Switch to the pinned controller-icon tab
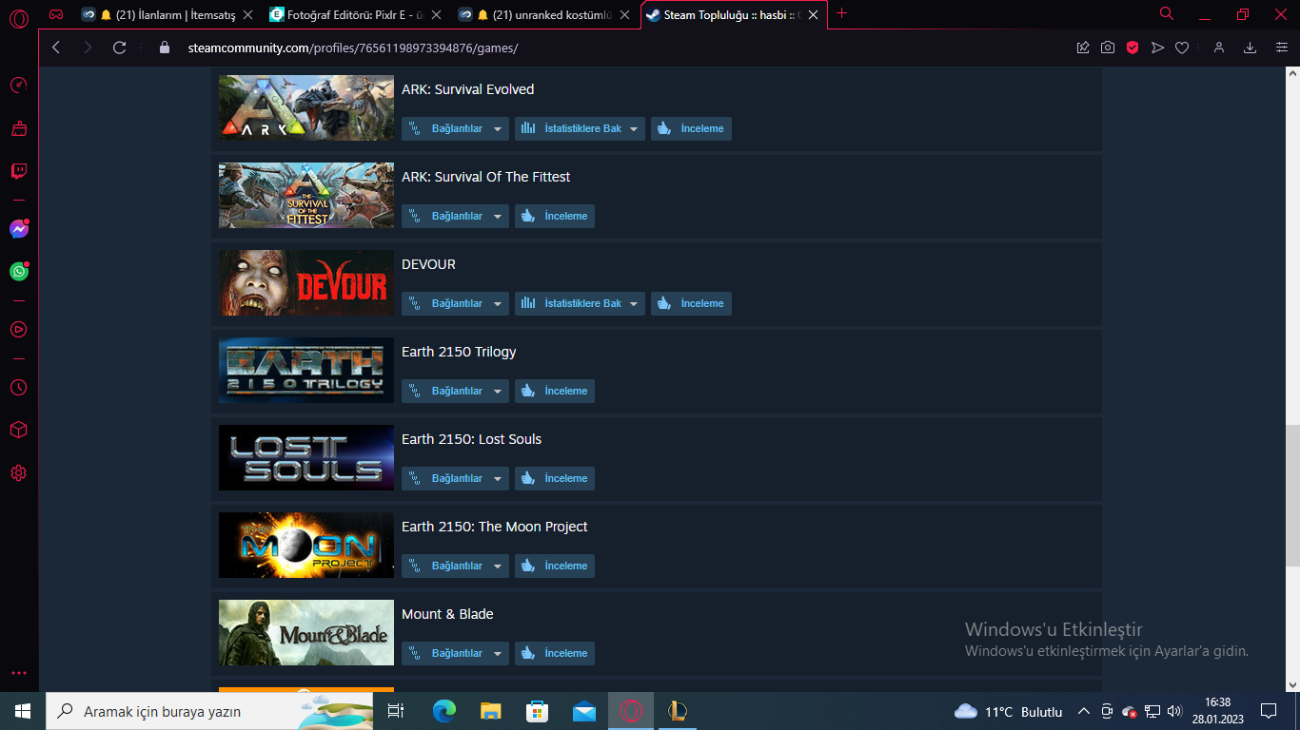The image size is (1300, 730). coord(56,14)
